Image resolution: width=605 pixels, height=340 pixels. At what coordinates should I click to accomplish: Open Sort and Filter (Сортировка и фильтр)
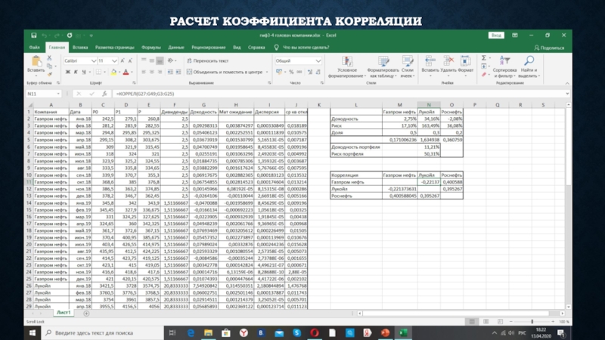(504, 67)
